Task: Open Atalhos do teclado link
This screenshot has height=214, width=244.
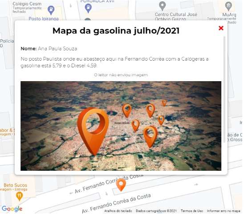Action: (x=118, y=211)
